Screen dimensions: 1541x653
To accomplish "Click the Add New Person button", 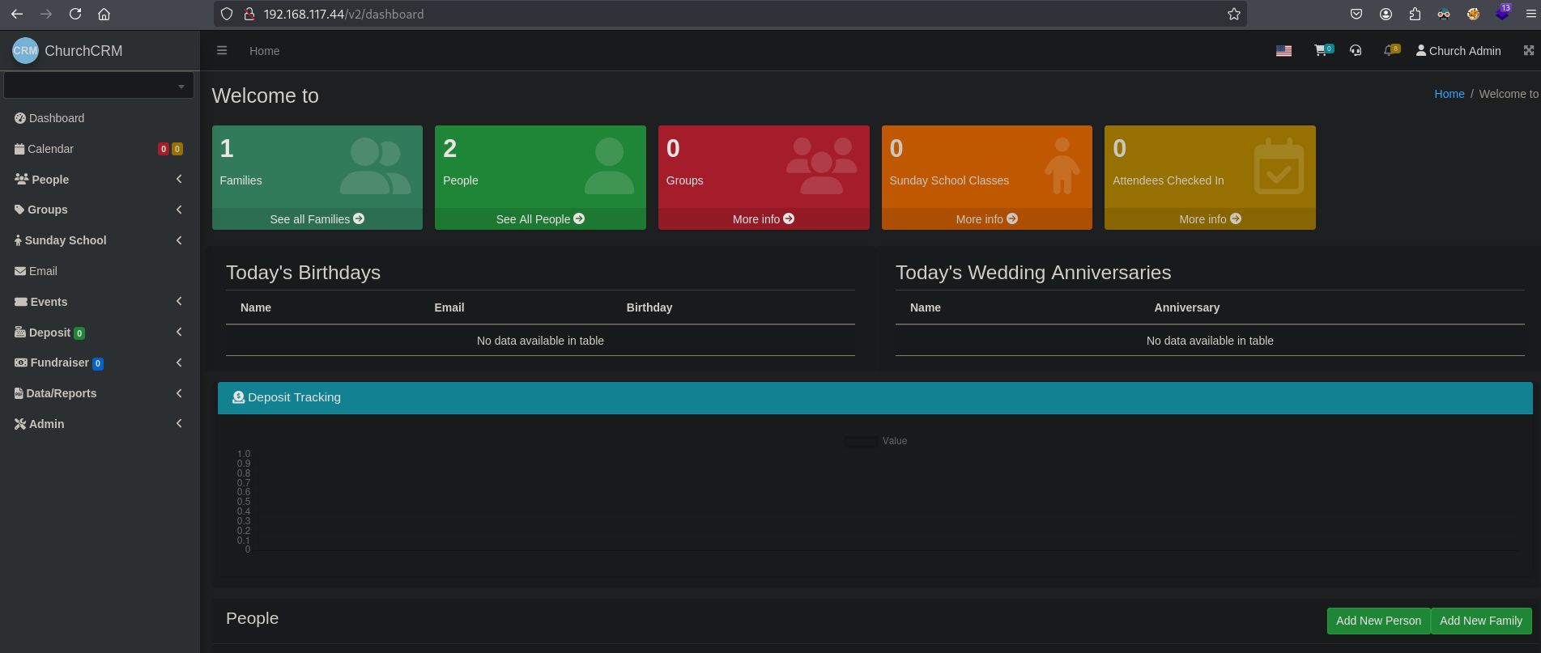I will pyautogui.click(x=1378, y=621).
